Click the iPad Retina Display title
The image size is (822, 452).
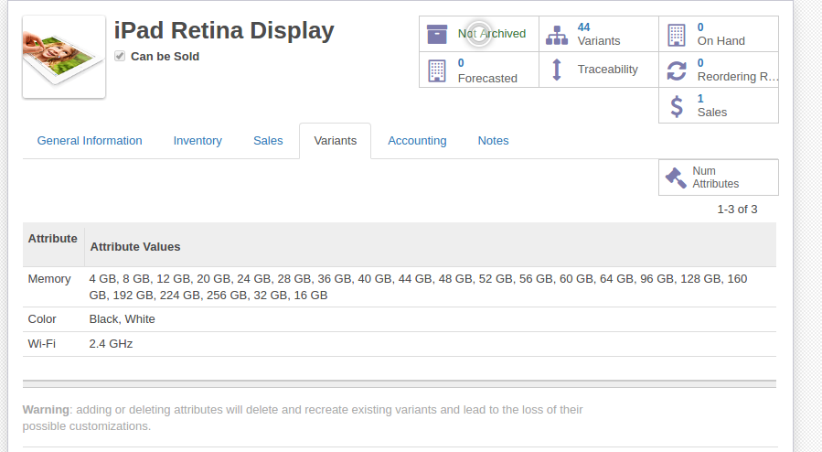224,30
